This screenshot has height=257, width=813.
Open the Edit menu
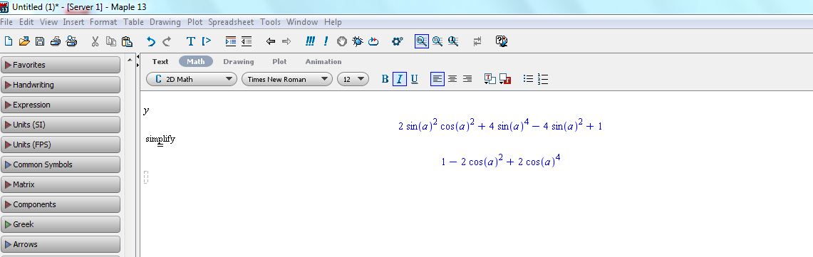point(26,22)
